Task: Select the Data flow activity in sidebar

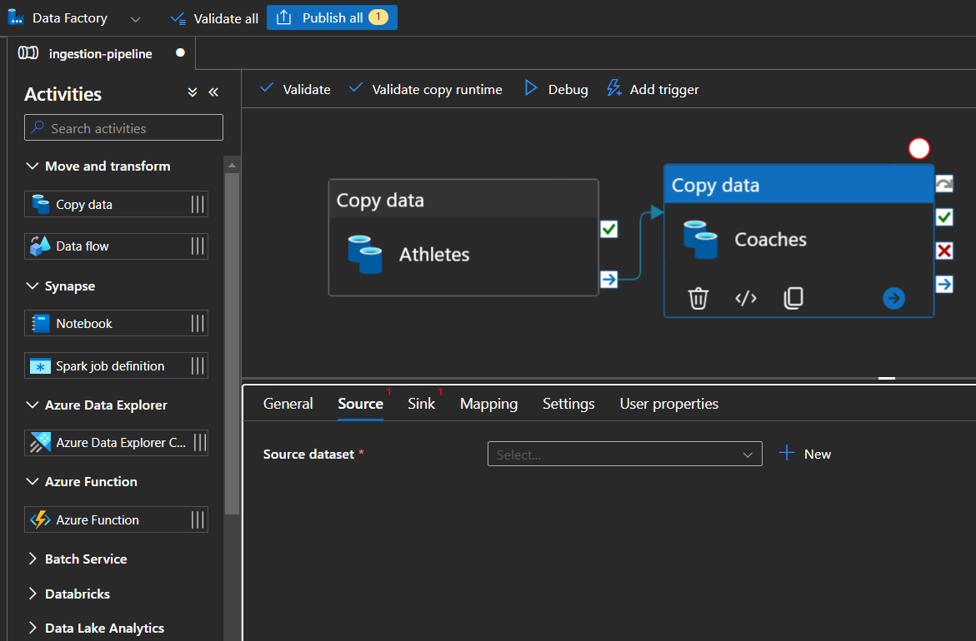Action: [x=116, y=246]
